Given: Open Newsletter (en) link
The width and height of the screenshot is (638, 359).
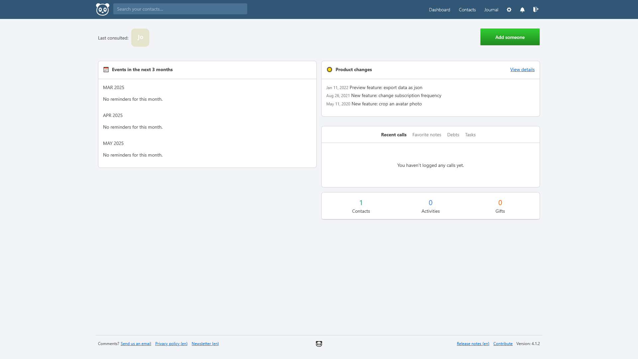Looking at the screenshot, I should coord(205,344).
